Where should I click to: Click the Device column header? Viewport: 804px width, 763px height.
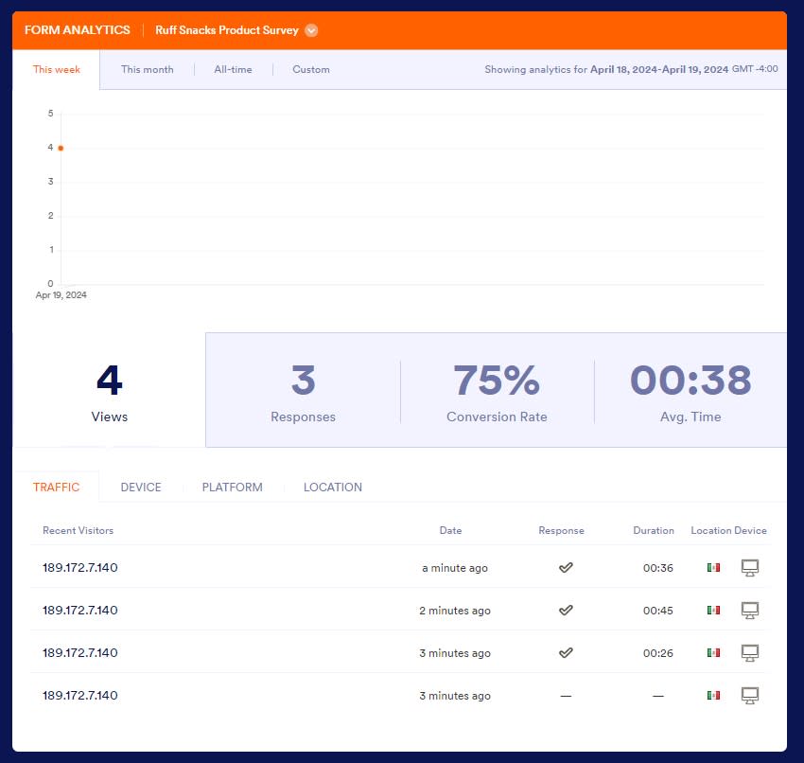coord(751,530)
